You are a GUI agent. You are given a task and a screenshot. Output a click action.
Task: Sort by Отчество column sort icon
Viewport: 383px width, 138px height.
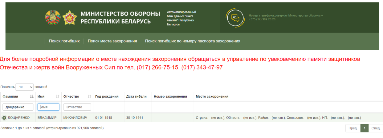89,97
